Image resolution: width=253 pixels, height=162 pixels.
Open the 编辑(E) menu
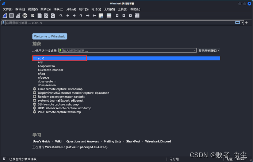(20, 9)
